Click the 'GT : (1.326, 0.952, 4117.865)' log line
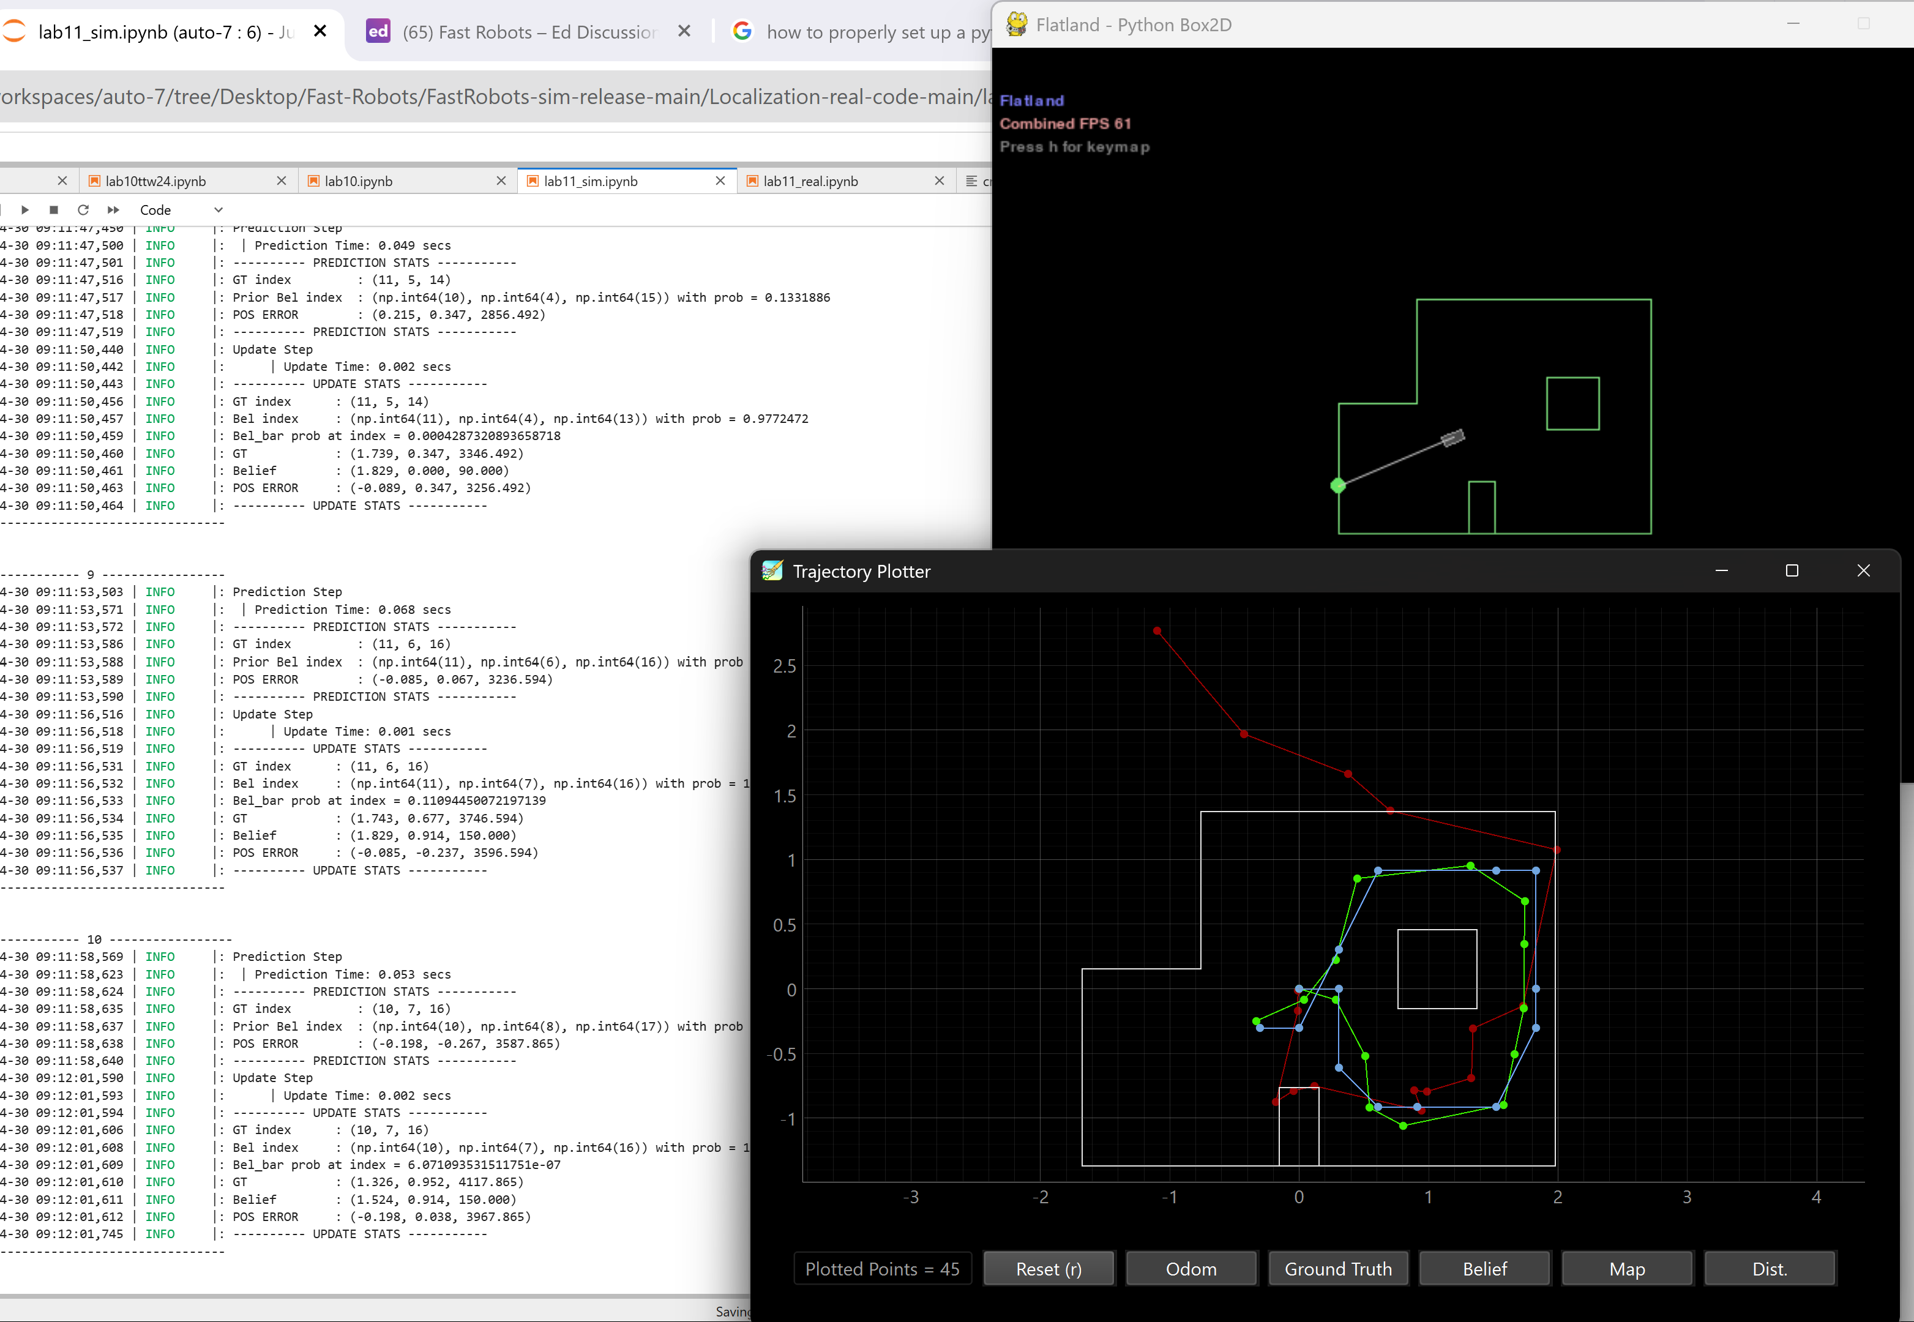The width and height of the screenshot is (1914, 1322). [378, 1181]
